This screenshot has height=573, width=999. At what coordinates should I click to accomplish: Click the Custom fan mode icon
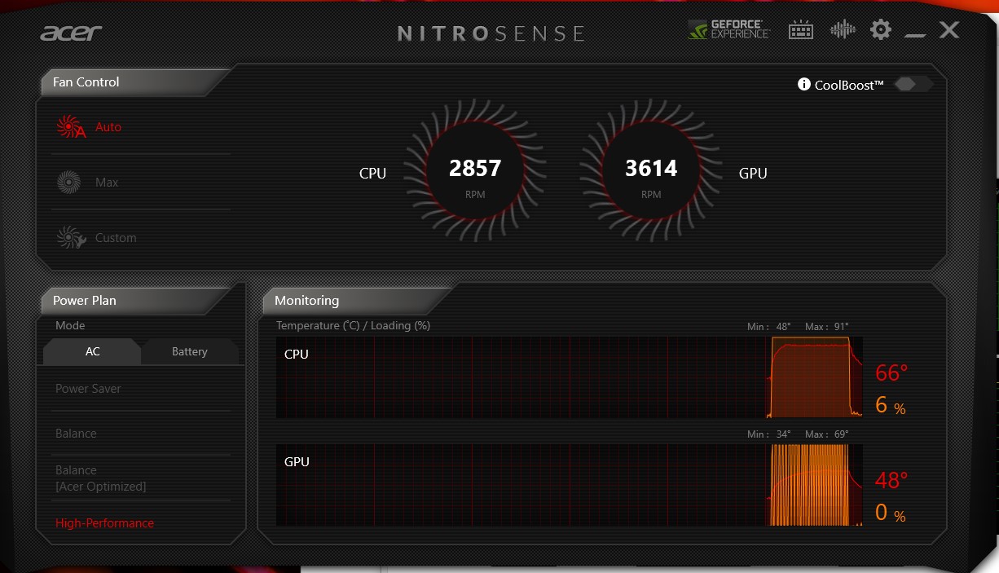[71, 237]
